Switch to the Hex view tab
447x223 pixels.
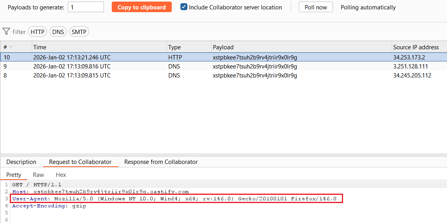[61, 174]
